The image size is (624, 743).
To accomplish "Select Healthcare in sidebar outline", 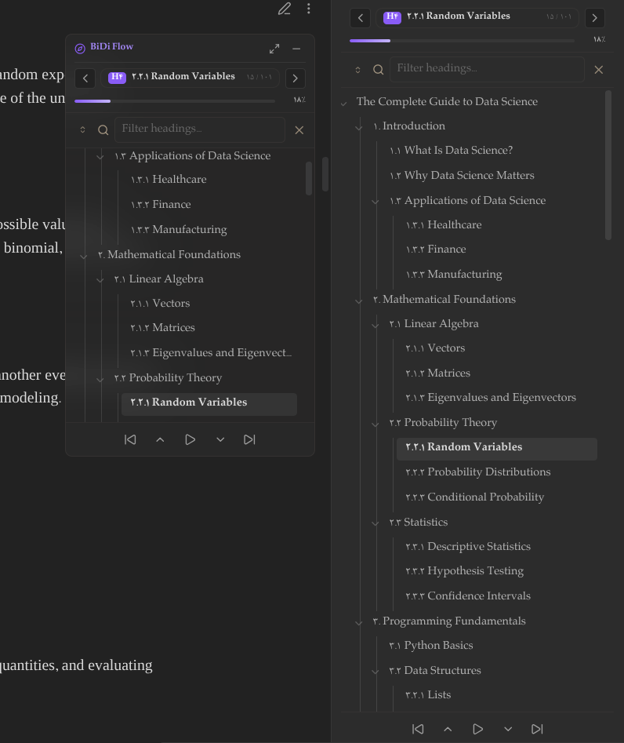I will click(444, 224).
